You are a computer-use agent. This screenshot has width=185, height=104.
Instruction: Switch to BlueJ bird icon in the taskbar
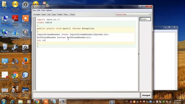click(x=62, y=102)
